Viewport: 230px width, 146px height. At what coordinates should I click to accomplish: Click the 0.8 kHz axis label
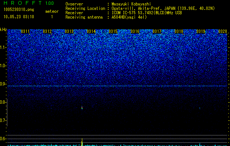pos(3,102)
